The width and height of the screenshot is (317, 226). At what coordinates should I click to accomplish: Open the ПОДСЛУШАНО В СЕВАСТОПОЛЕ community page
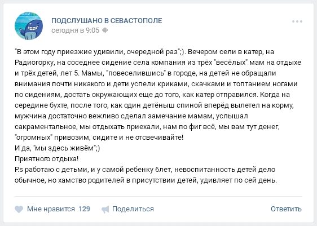107,21
